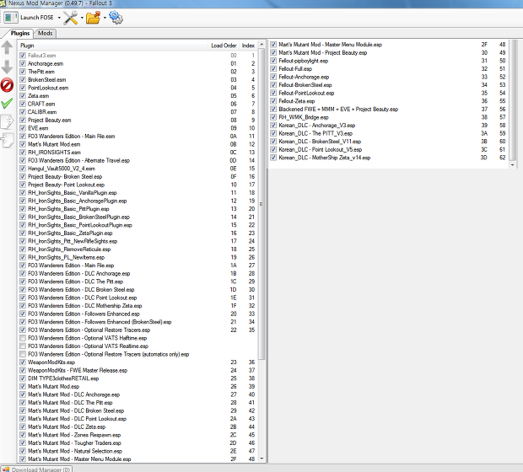
Task: Sort by the Index column header
Action: (248, 46)
